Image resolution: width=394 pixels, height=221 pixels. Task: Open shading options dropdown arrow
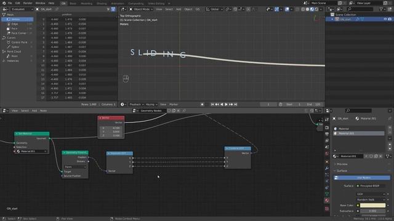321,9
